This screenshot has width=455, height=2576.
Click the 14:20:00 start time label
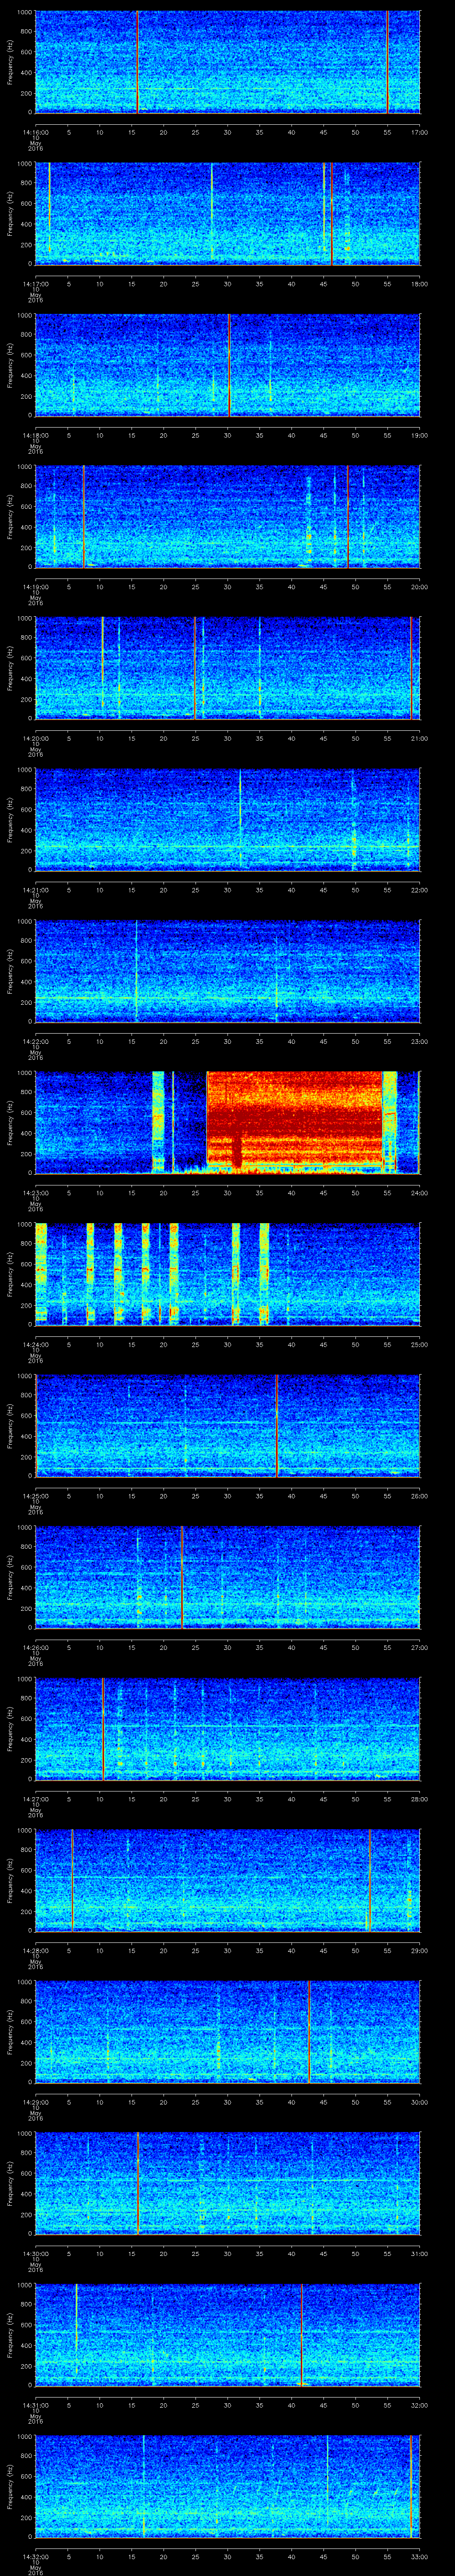35,738
